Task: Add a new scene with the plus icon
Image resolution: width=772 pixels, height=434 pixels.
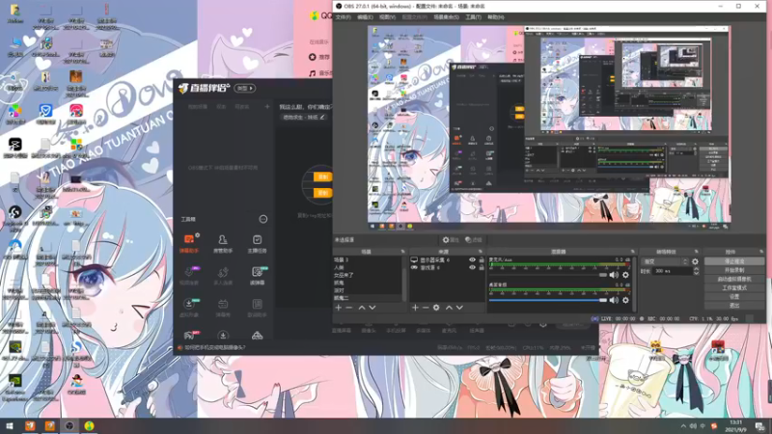Action: (x=339, y=308)
